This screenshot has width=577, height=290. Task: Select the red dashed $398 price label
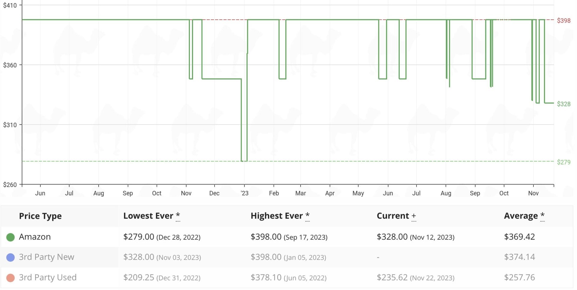[563, 21]
